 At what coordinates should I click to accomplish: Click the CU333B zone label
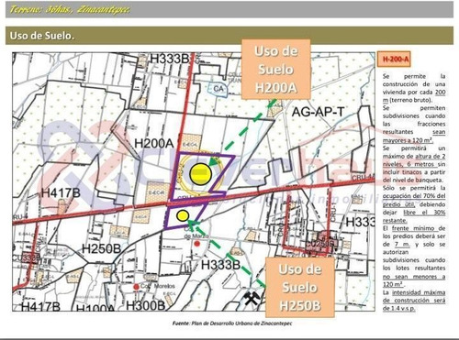[x=27, y=258]
